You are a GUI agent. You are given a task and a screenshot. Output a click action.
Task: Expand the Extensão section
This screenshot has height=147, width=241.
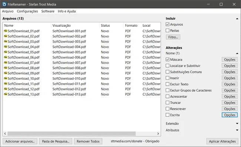tap(237, 124)
